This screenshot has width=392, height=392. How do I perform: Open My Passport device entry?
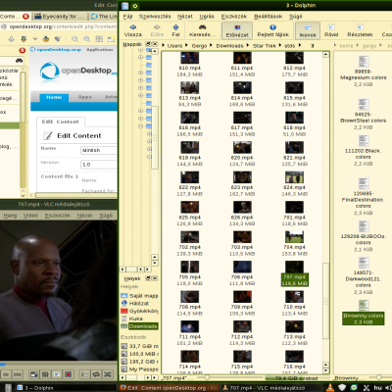tap(139, 369)
